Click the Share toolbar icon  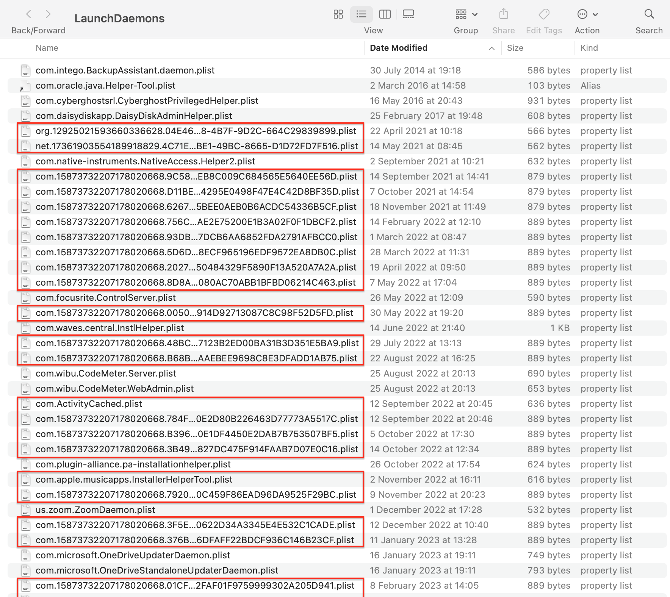pyautogui.click(x=504, y=14)
